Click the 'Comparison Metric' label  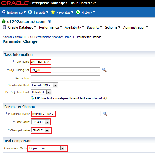[16, 148]
